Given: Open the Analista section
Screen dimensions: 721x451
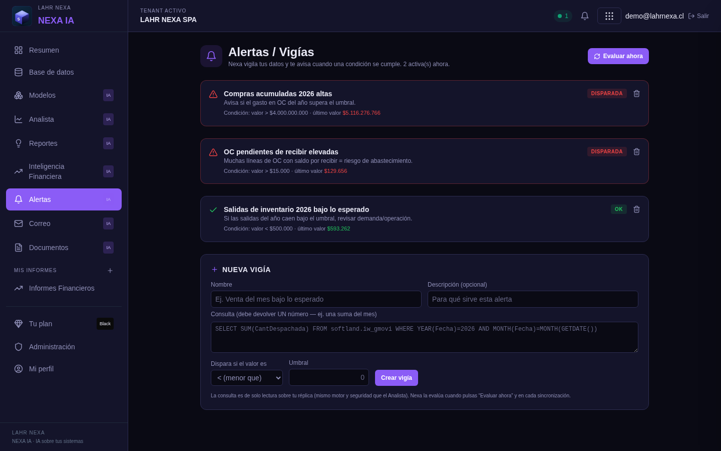Looking at the screenshot, I should coord(64,119).
